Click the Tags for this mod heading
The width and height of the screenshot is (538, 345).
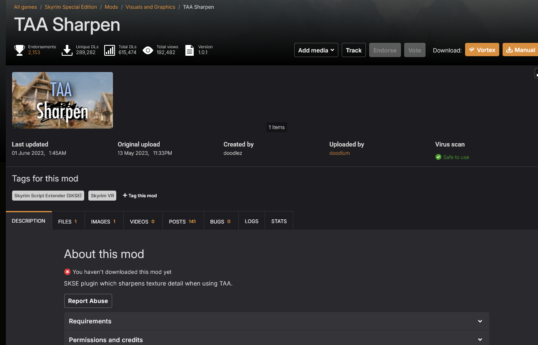pyautogui.click(x=45, y=179)
